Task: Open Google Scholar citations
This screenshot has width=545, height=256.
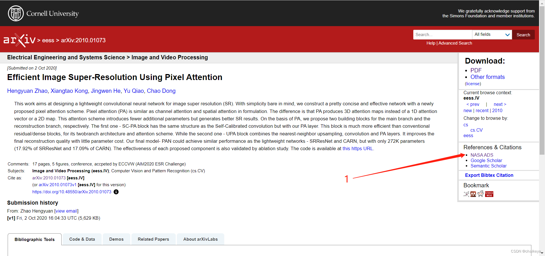Action: tap(486, 160)
